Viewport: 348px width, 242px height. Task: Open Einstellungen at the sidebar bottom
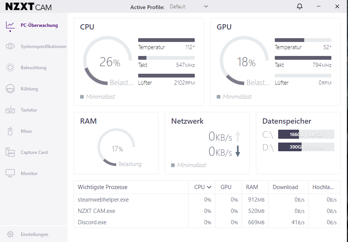point(34,234)
